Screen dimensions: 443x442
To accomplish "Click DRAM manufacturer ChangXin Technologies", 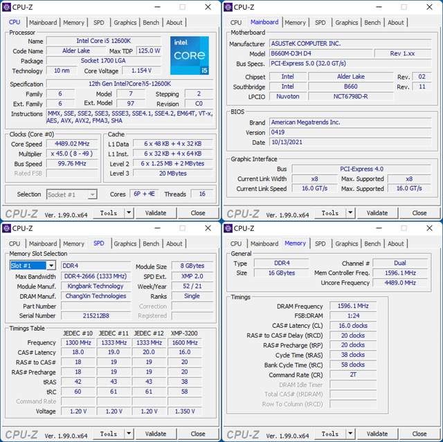I will click(x=96, y=296).
